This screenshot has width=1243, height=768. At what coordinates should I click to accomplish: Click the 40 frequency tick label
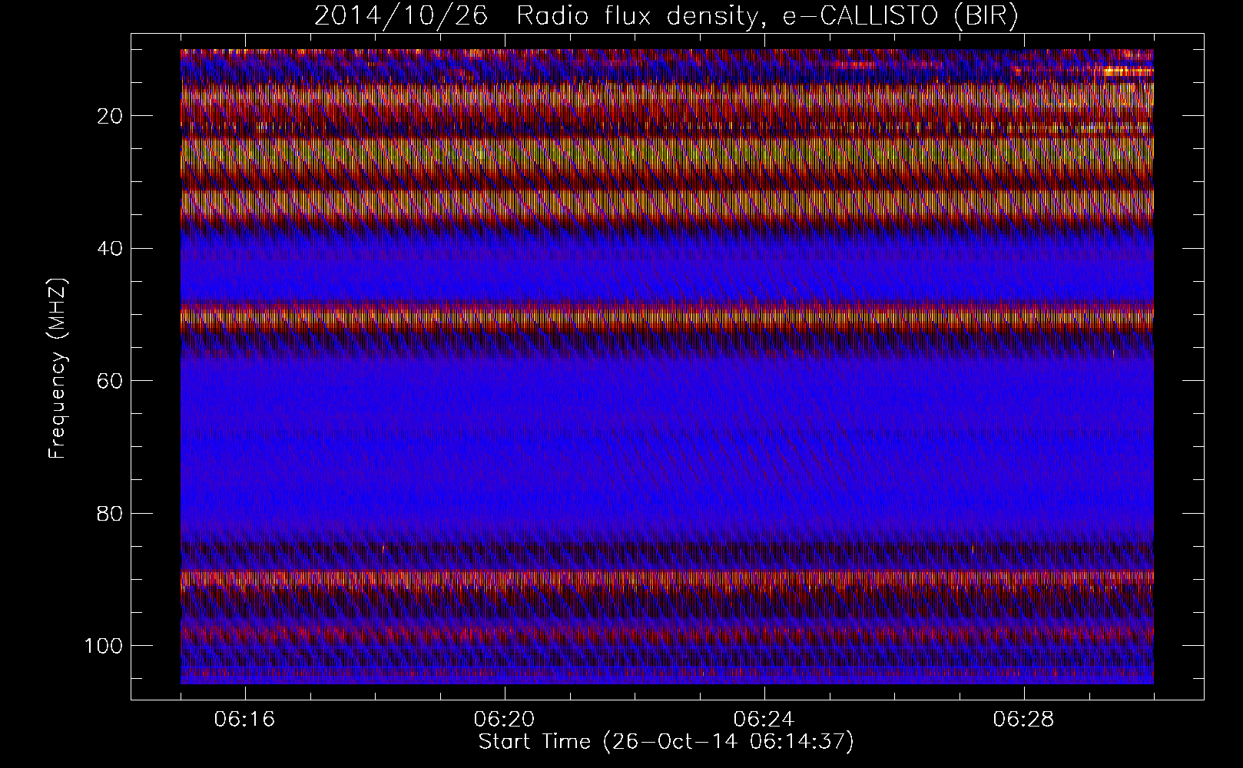pos(111,248)
